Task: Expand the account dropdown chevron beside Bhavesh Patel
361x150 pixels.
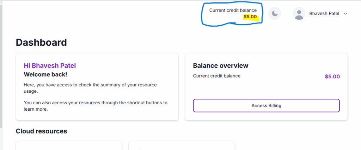Action: pos(345,14)
